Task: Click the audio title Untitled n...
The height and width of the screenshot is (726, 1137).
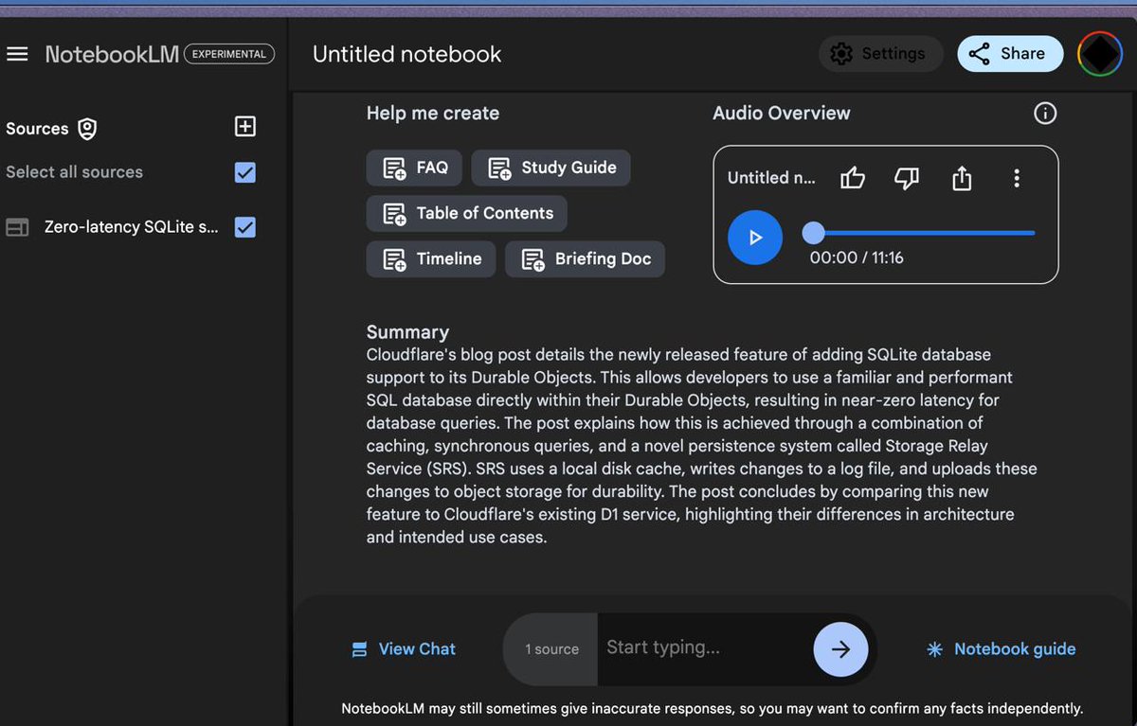Action: 771,178
